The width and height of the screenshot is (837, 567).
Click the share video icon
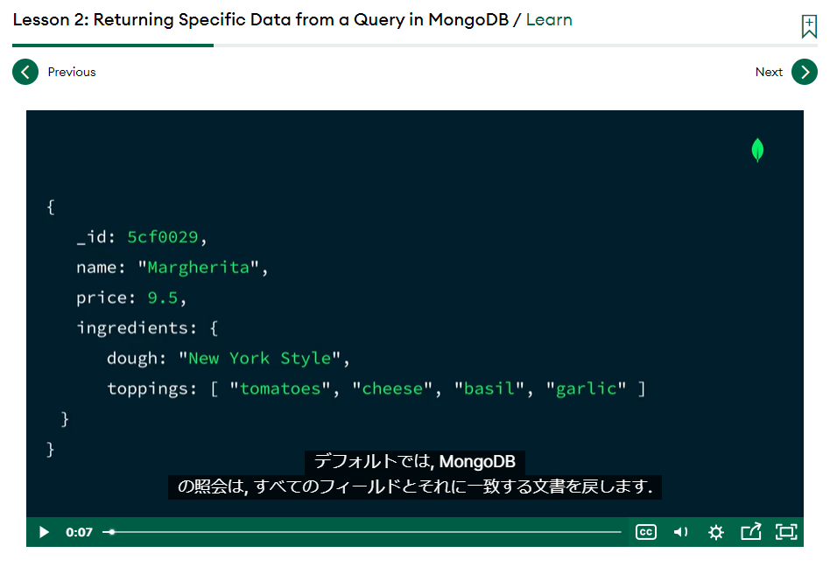coord(751,531)
